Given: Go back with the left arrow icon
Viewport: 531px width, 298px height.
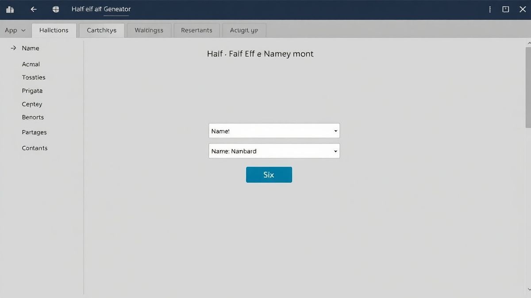Looking at the screenshot, I should [34, 9].
